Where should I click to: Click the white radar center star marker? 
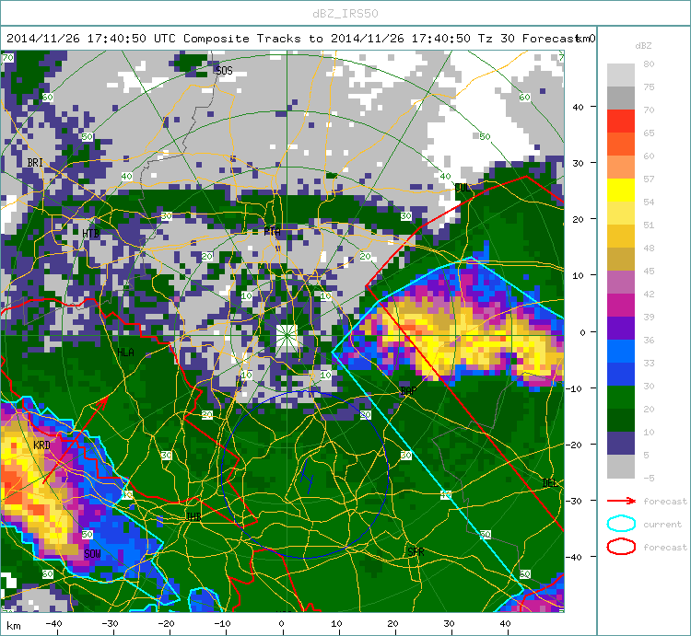click(x=287, y=335)
